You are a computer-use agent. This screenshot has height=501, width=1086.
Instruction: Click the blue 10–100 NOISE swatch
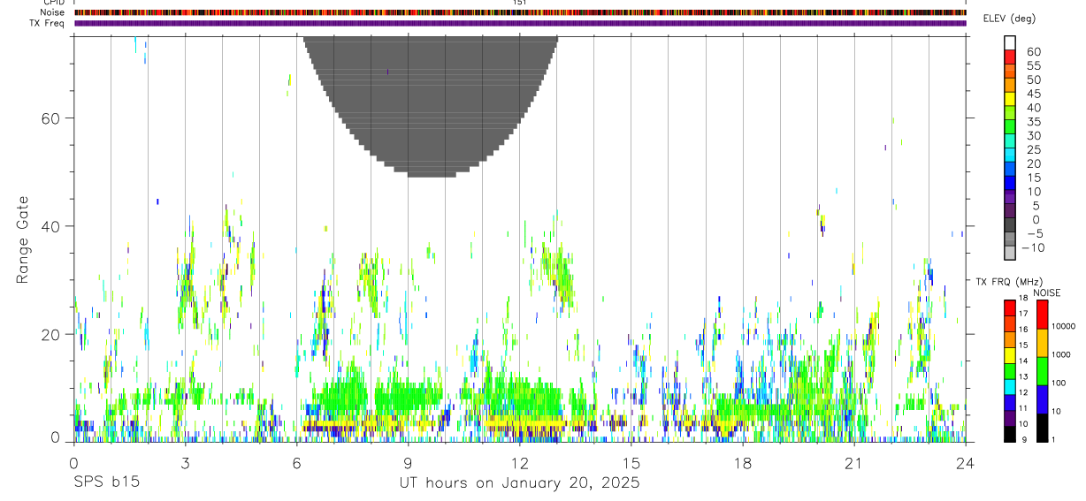(1043, 399)
